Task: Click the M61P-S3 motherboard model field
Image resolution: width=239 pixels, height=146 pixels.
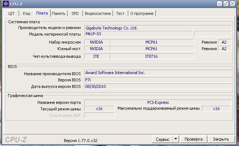Action: pos(139,34)
